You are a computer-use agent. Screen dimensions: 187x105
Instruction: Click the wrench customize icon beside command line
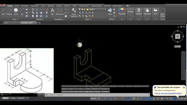click(43, 95)
